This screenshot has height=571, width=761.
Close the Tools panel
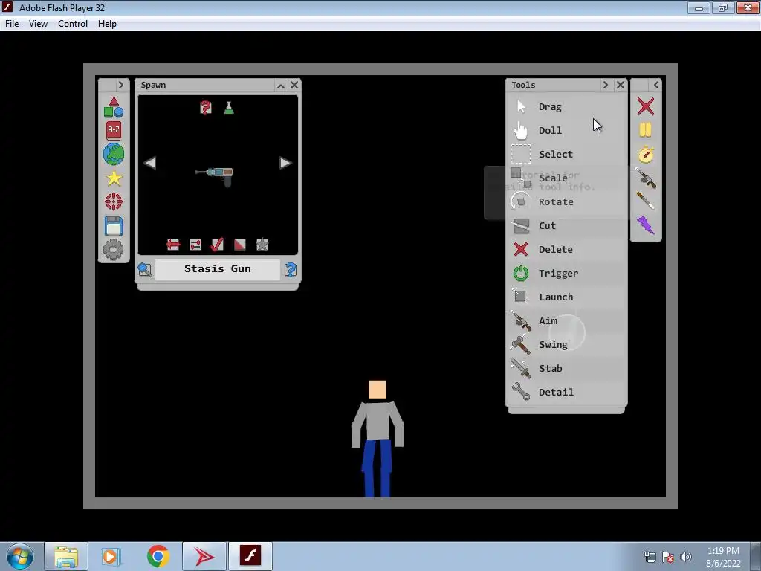click(621, 85)
